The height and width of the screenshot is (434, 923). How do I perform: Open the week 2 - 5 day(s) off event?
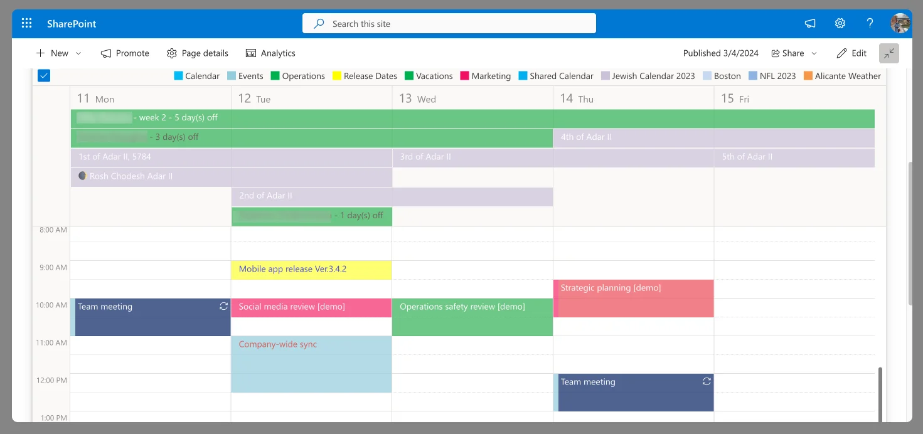[472, 119]
